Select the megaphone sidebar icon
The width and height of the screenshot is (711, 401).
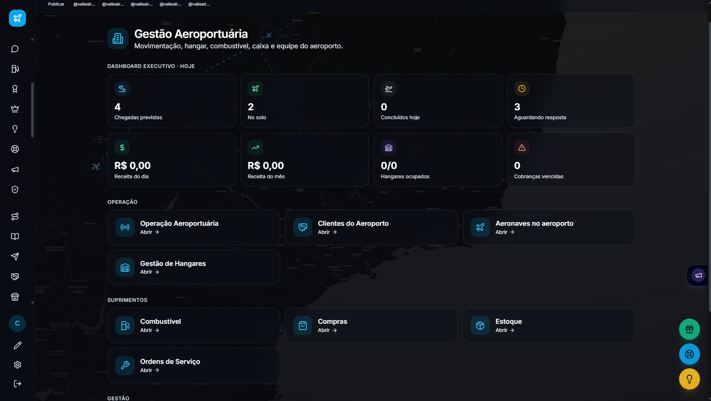click(15, 169)
